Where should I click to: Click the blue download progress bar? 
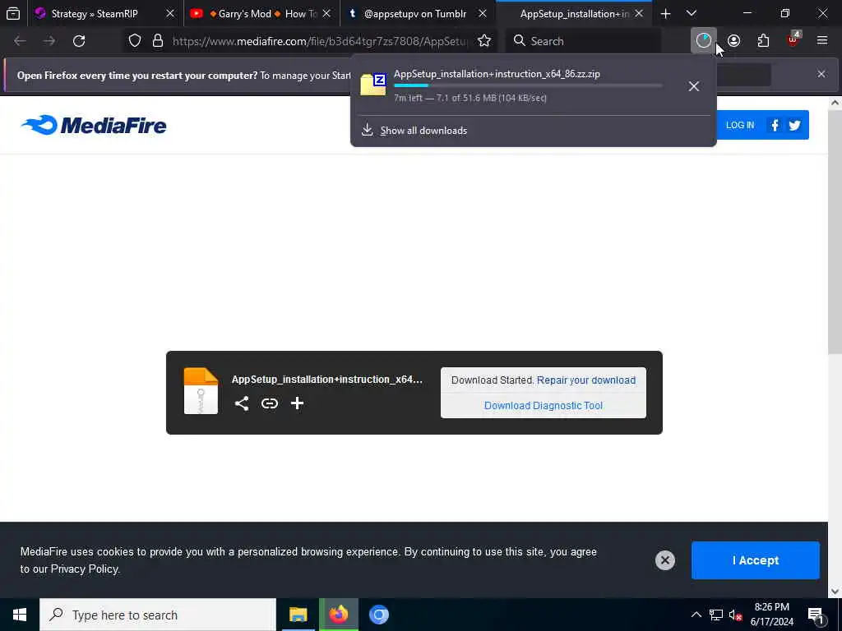point(529,85)
